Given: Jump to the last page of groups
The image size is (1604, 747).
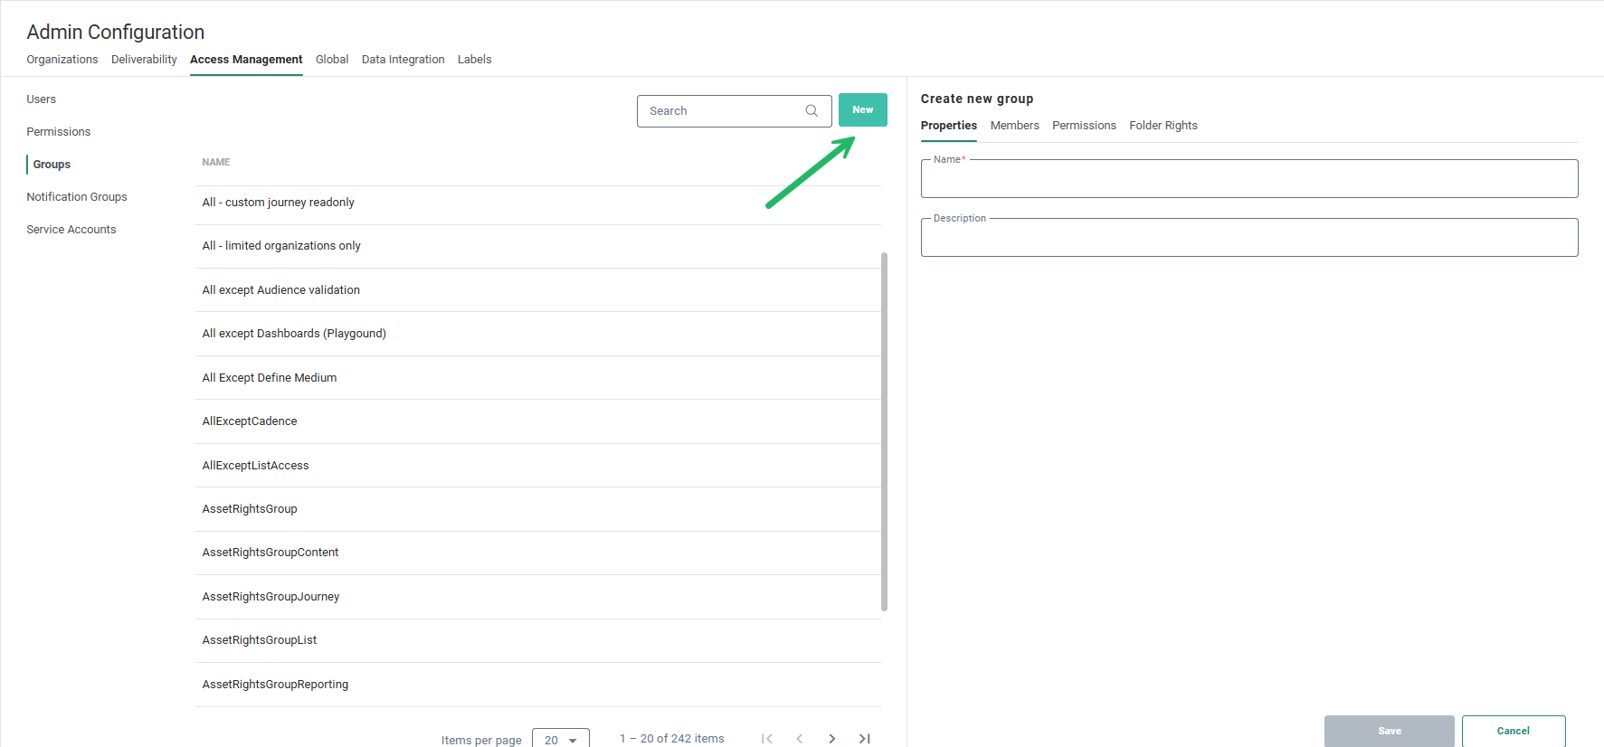Looking at the screenshot, I should (x=864, y=739).
